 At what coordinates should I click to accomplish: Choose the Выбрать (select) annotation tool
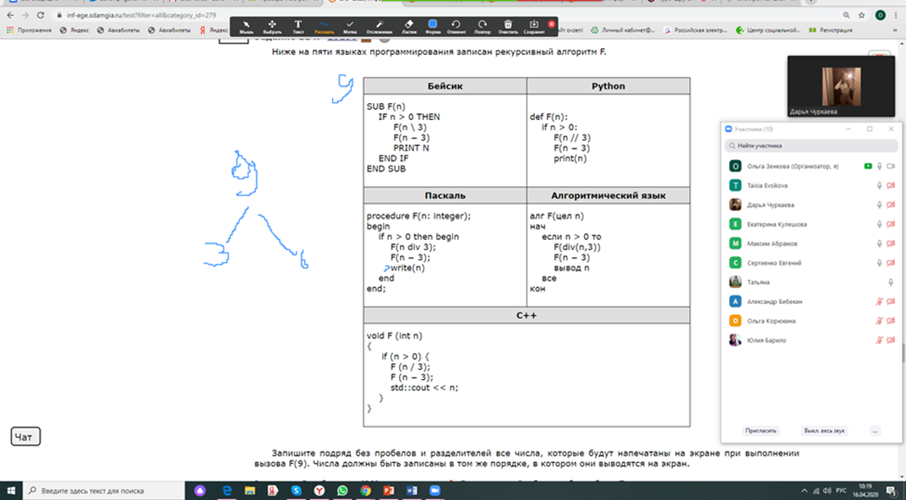point(271,26)
